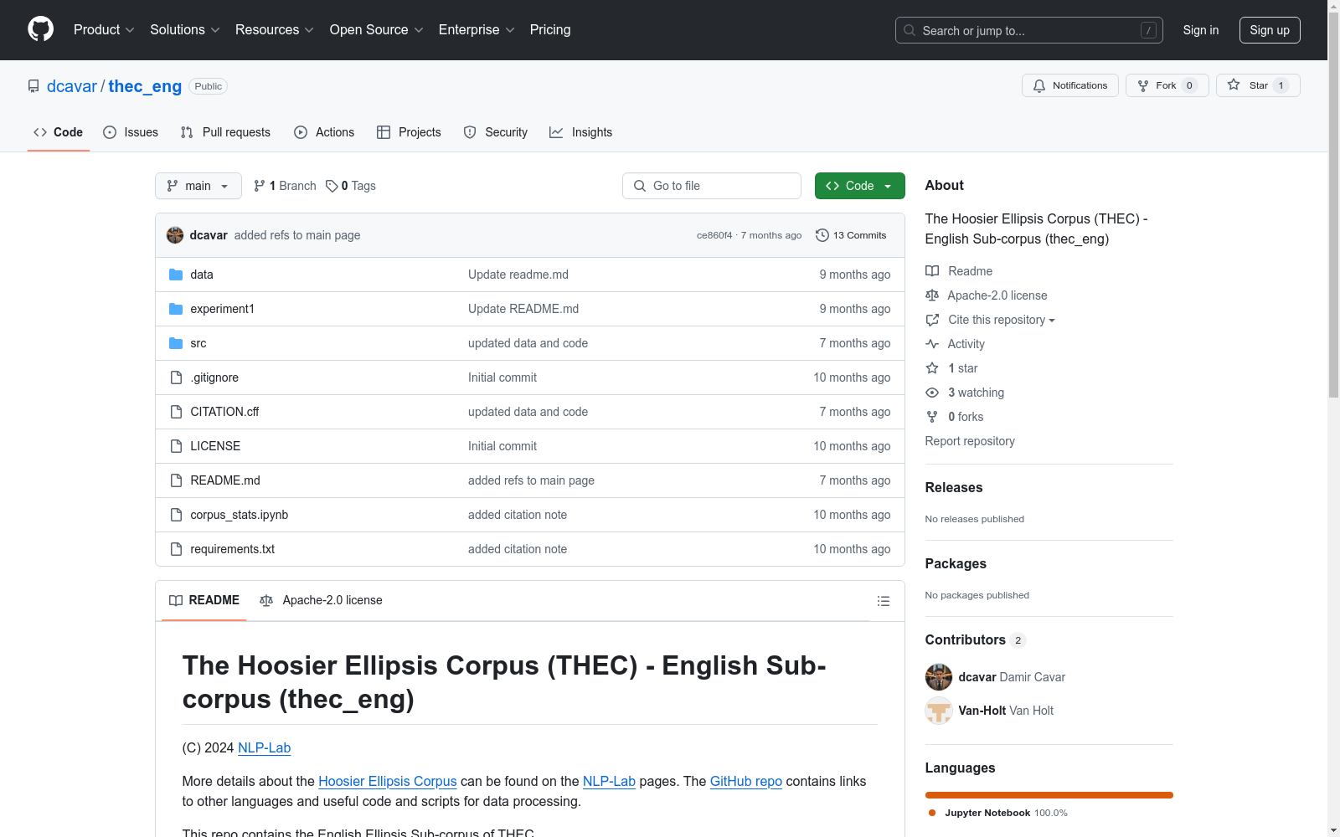Open the dcavar owner link
This screenshot has height=837, width=1340.
(x=72, y=86)
